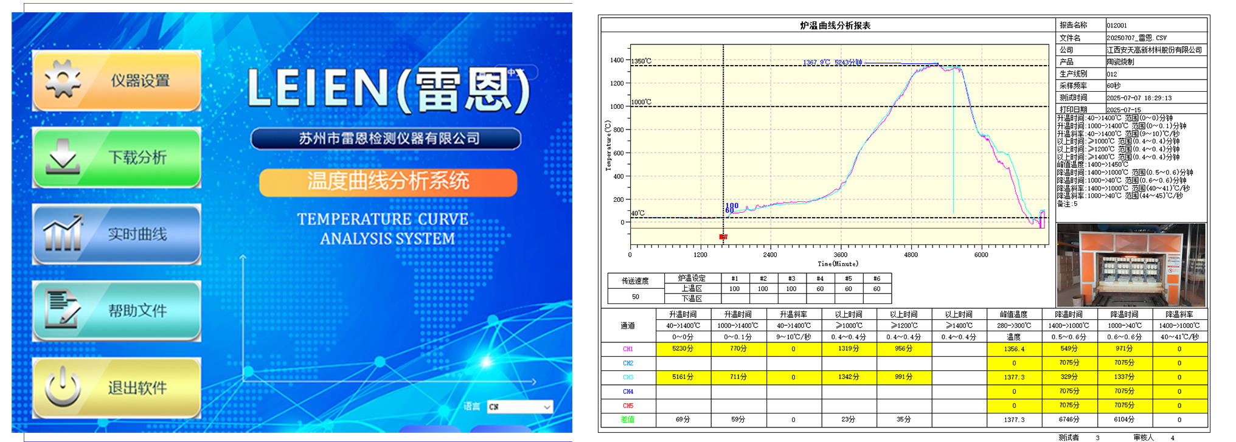Select CH1 heating time cell 5230分
Image resolution: width=1236 pixels, height=442 pixels.
point(683,349)
